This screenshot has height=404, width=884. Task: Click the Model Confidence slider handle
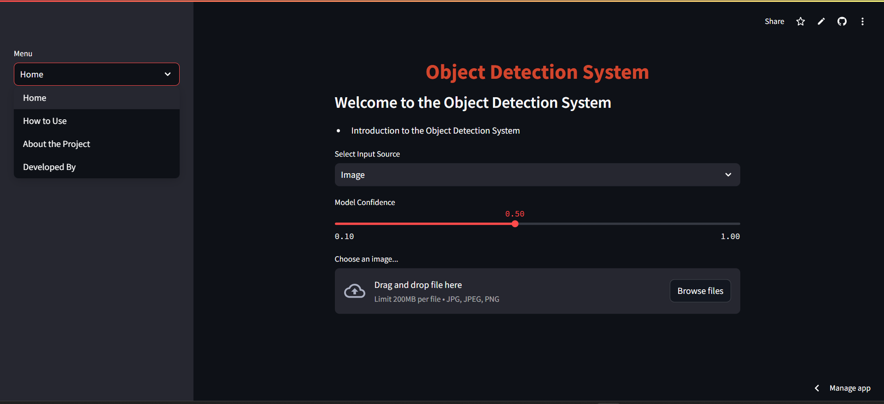pos(515,224)
